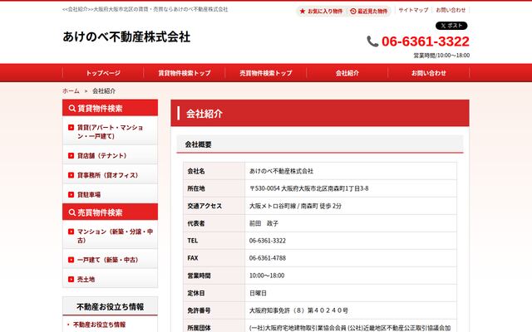Click red arrow icon beside 賃貸(アパート・マンション・一戸建て)
Screen dimensions: 532x332
pos(71,127)
